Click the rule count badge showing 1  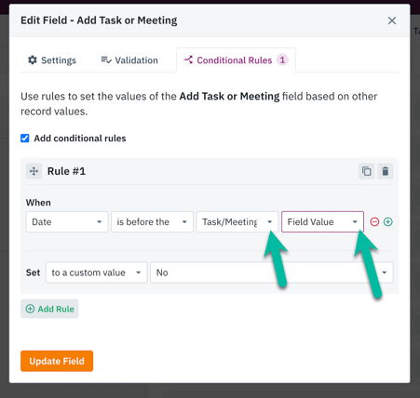pyautogui.click(x=282, y=60)
